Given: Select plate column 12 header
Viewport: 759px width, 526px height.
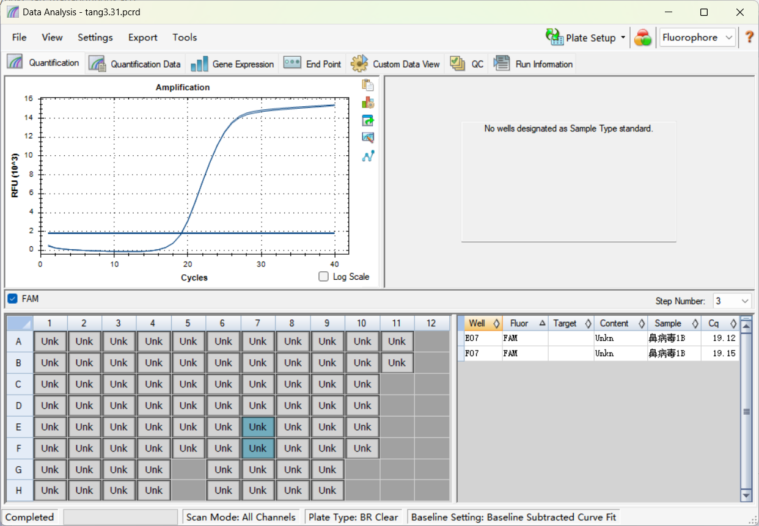Looking at the screenshot, I should 431,323.
